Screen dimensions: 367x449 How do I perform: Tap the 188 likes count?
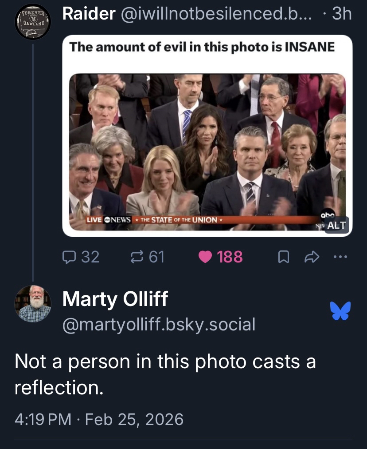pyautogui.click(x=230, y=257)
